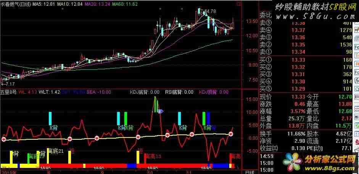Click the SEA: -10.00 indicator value
359x174 pixels.
pos(99,92)
